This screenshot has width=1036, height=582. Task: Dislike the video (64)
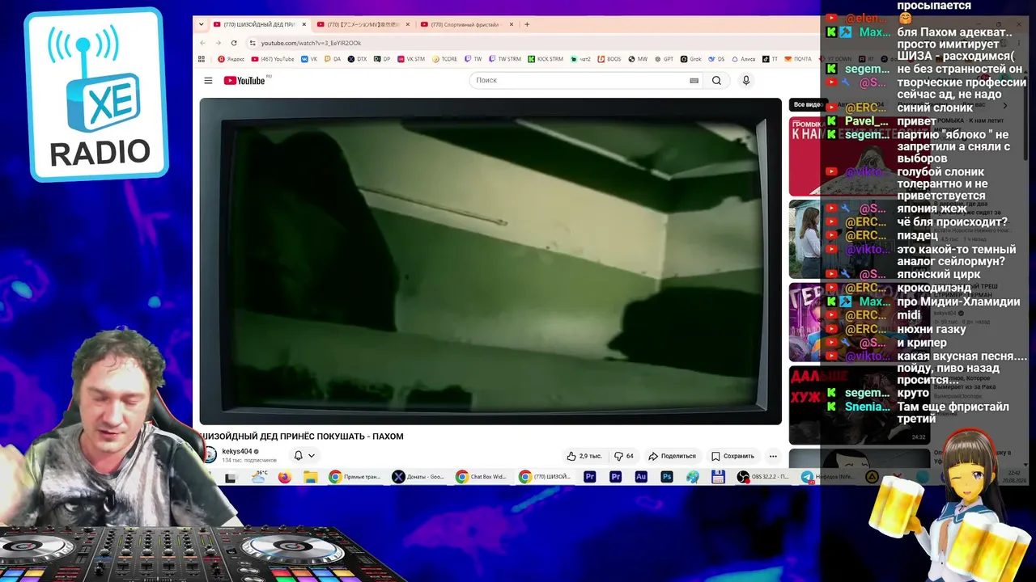[x=624, y=456]
